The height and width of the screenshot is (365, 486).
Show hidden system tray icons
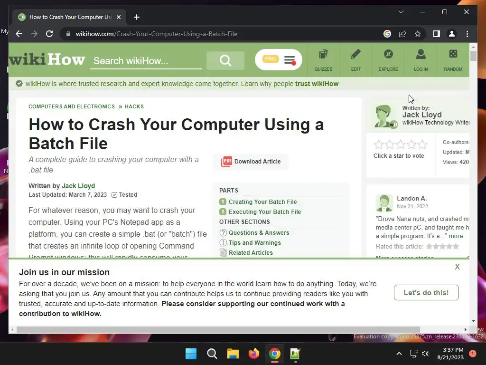click(399, 354)
